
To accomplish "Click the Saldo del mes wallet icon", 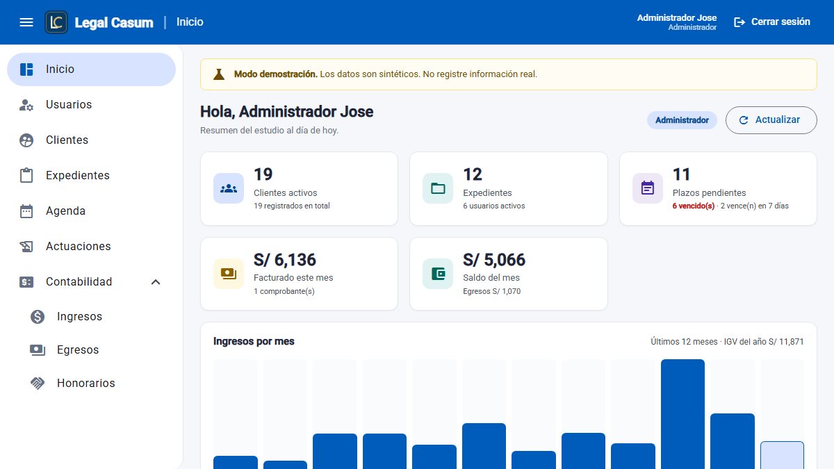I will click(x=438, y=274).
